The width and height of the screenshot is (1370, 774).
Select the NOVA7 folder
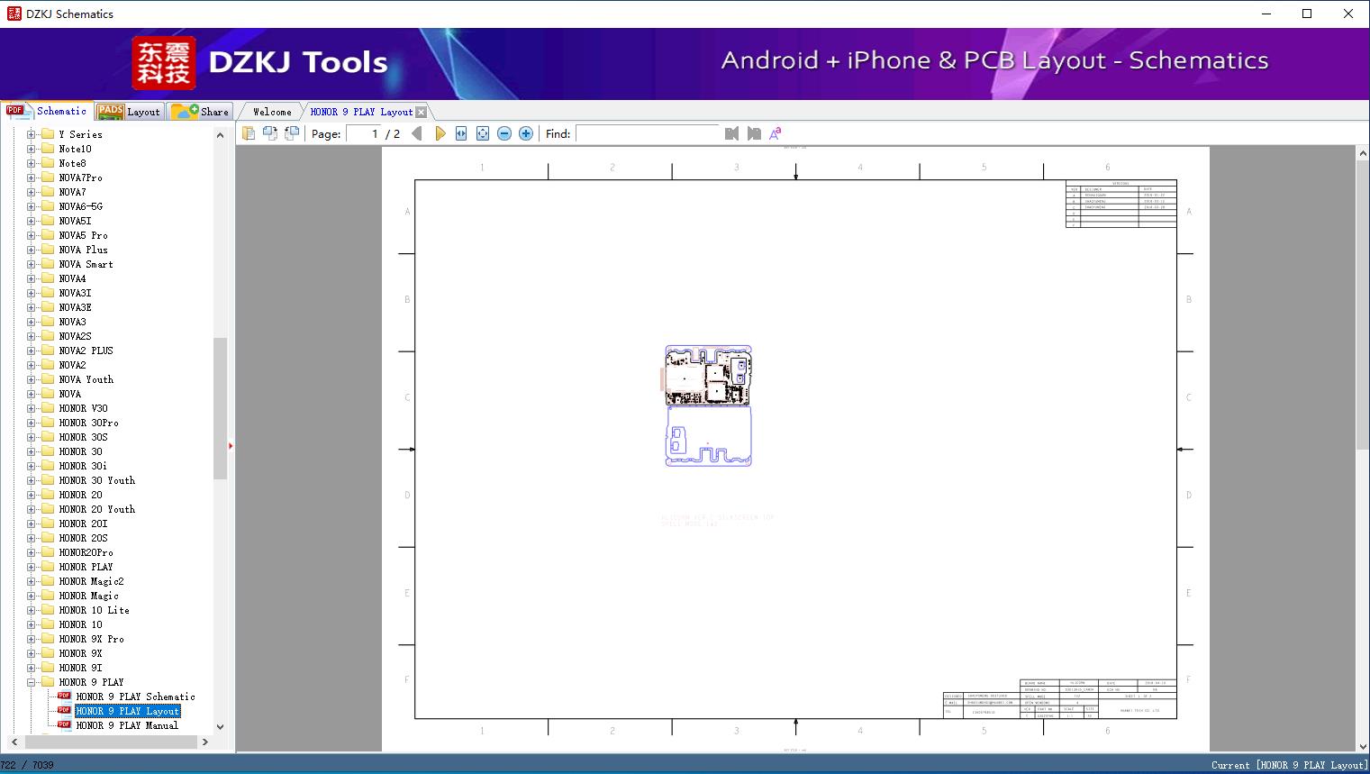72,192
